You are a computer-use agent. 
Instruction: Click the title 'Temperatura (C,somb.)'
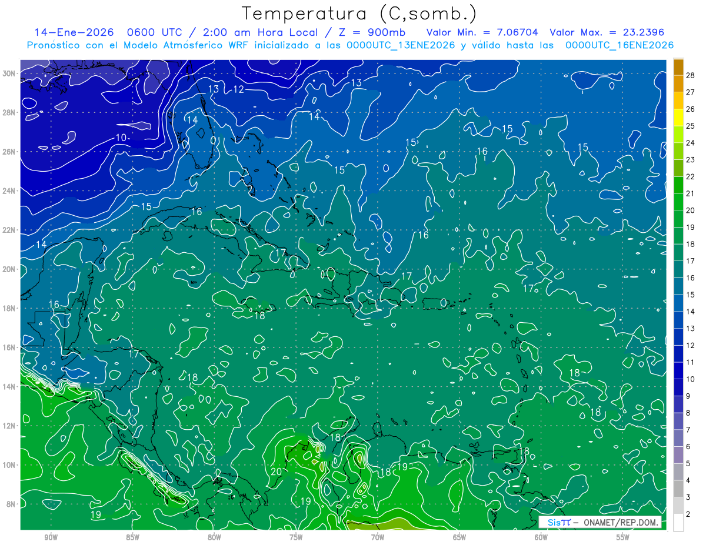click(359, 14)
